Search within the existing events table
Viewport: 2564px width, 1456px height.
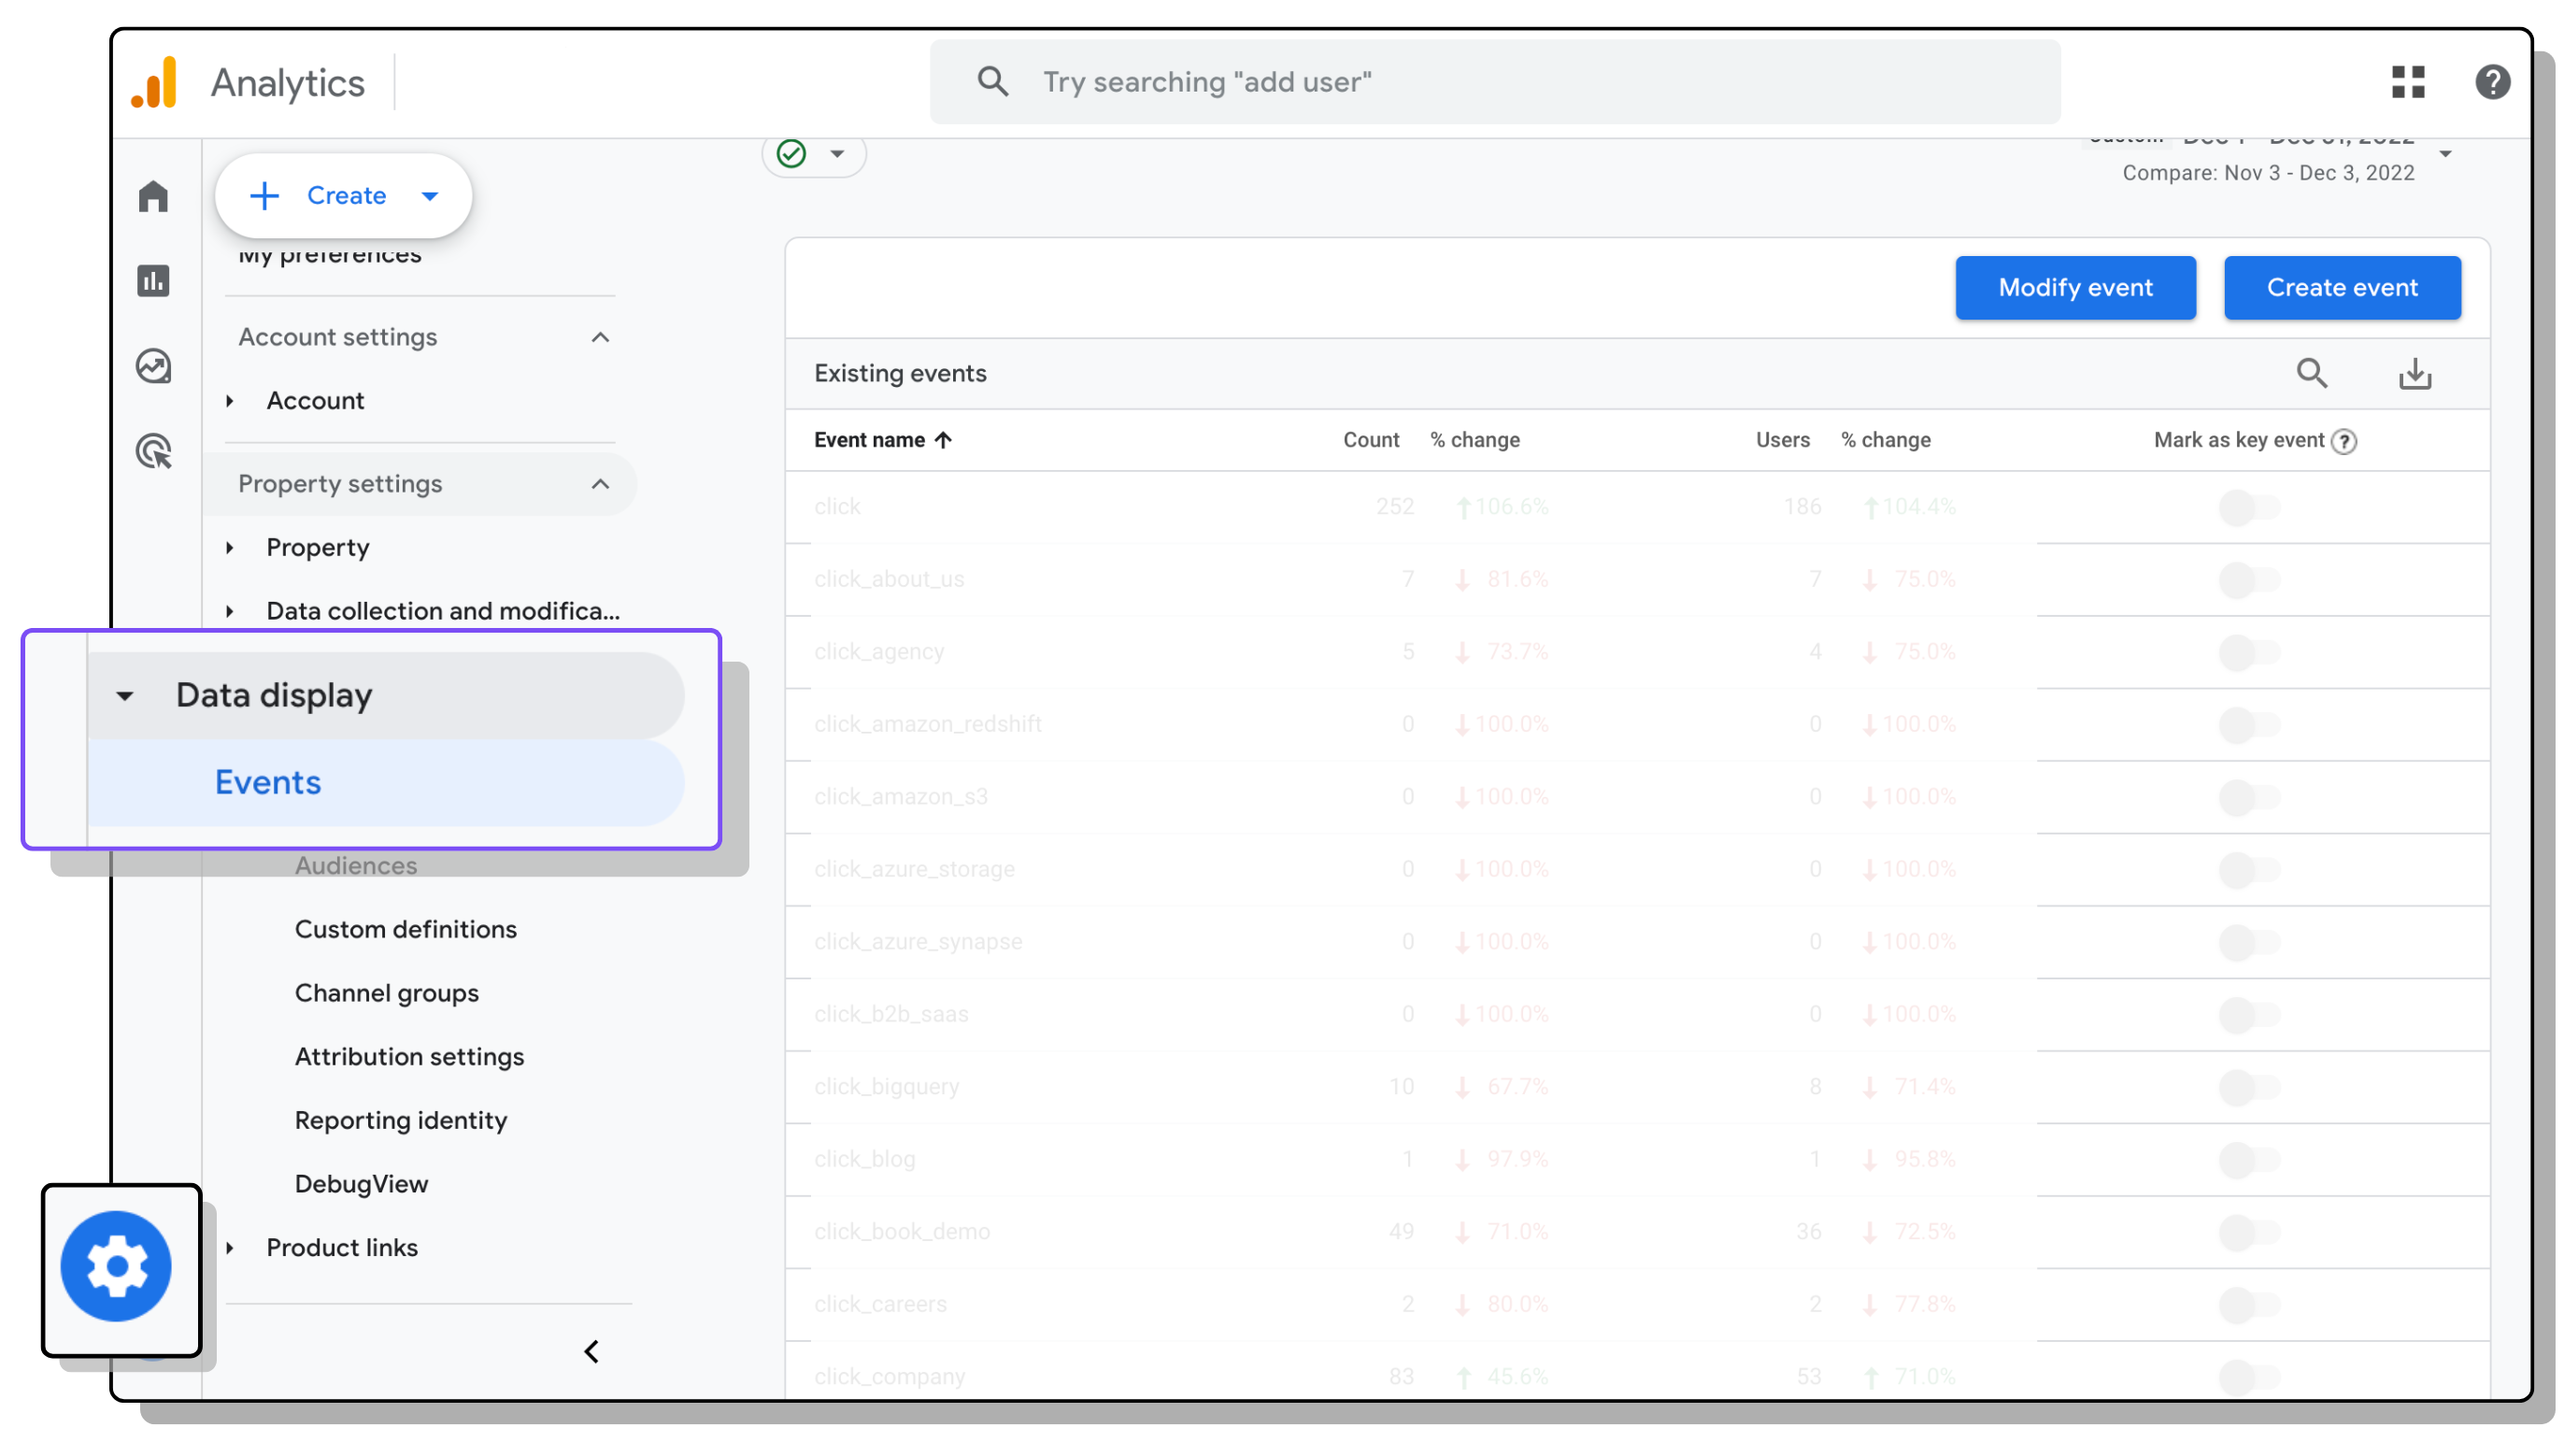coord(2310,373)
